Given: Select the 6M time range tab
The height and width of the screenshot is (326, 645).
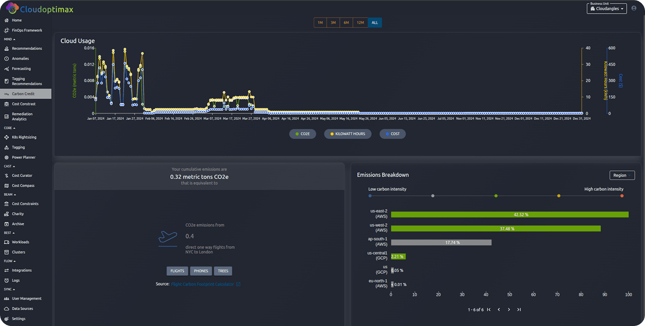Looking at the screenshot, I should click(346, 23).
